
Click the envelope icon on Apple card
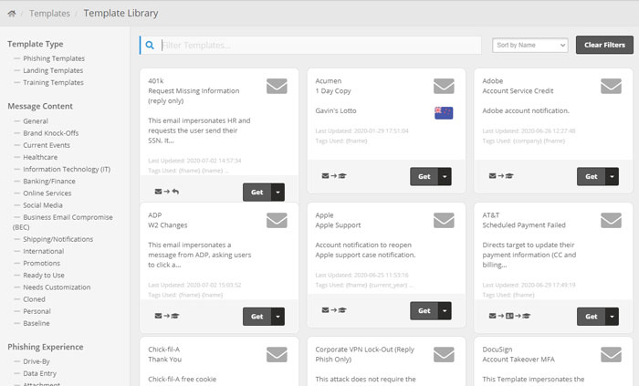tap(444, 220)
